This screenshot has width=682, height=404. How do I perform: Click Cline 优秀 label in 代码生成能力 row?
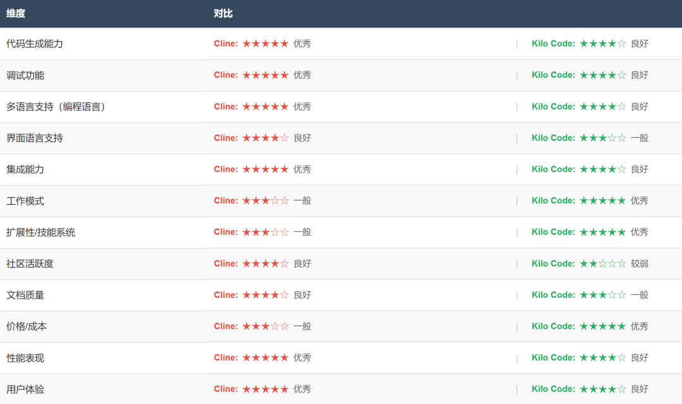coord(302,44)
